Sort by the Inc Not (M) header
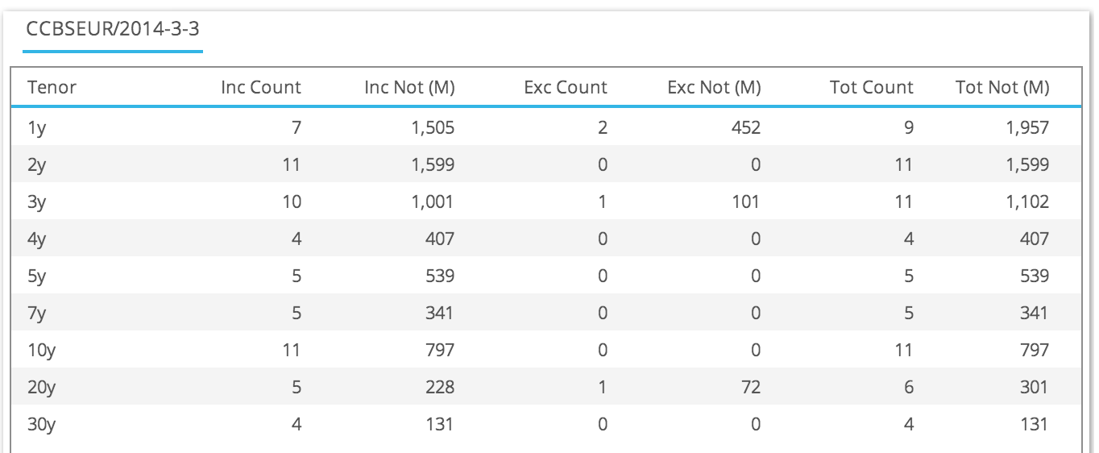The width and height of the screenshot is (1099, 453). (409, 88)
